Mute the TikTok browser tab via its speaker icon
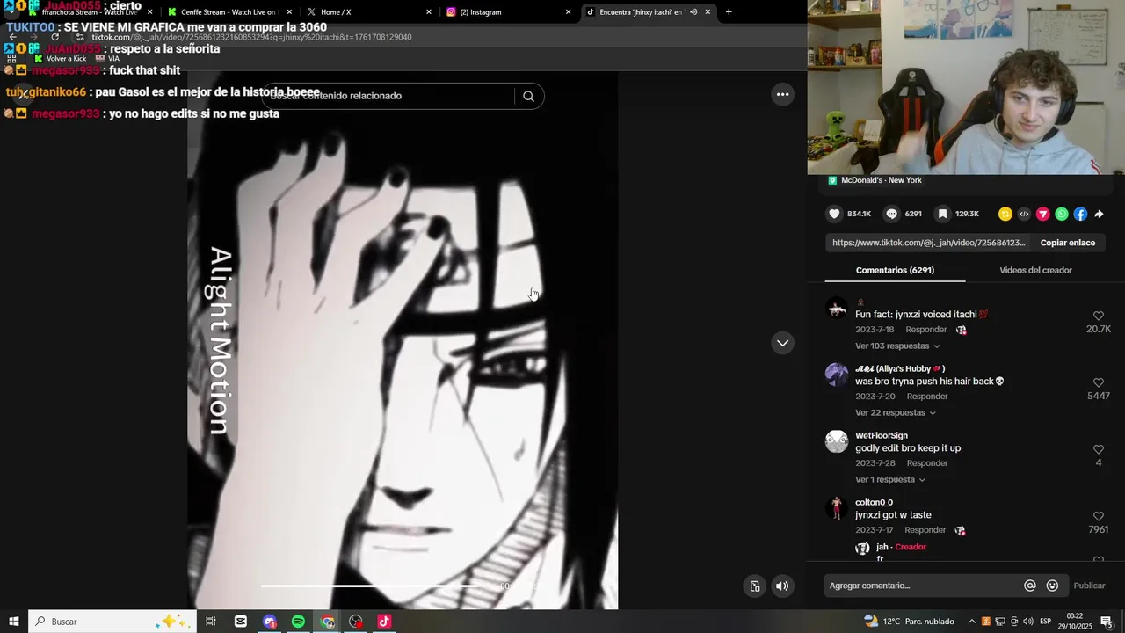 click(x=693, y=12)
